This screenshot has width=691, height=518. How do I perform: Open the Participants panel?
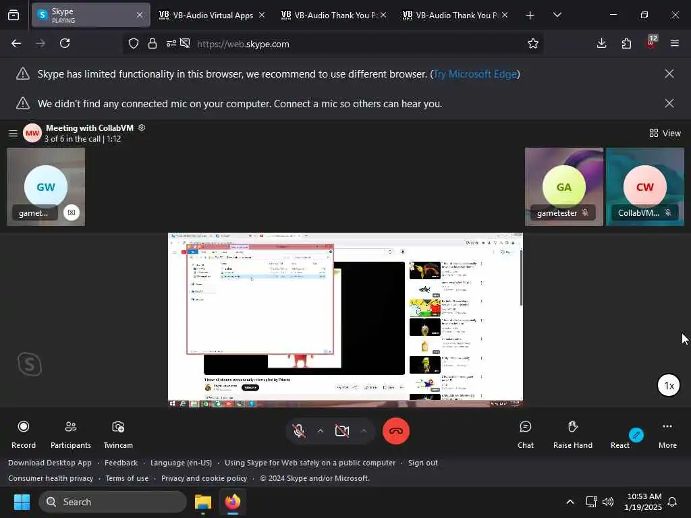coord(70,434)
